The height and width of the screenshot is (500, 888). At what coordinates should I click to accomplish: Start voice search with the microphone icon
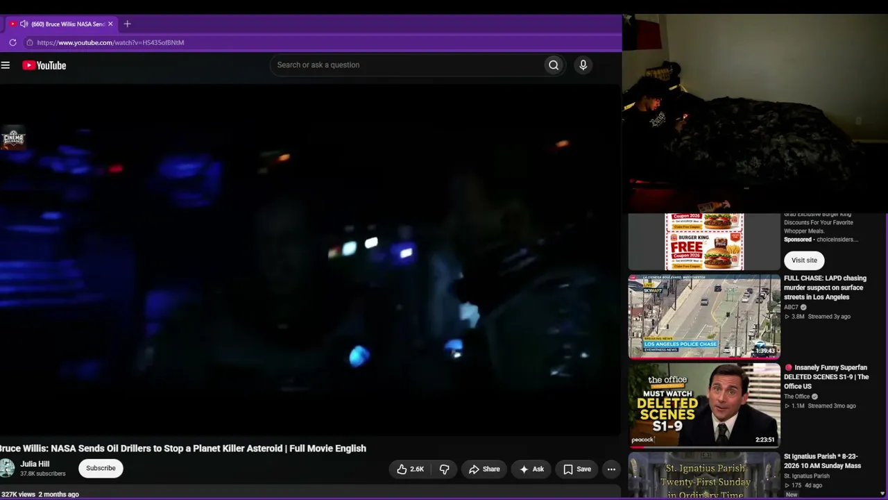(x=583, y=65)
